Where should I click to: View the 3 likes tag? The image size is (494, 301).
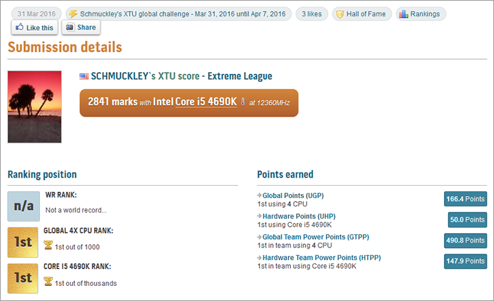(311, 14)
